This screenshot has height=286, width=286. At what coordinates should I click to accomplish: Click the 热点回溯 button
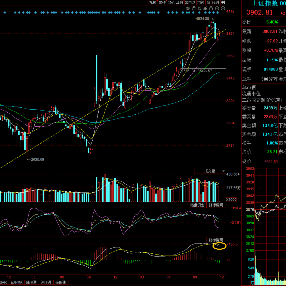click(176, 2)
